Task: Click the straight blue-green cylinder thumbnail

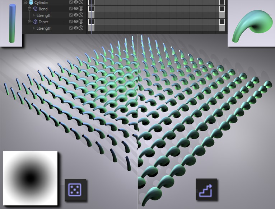Action: tap(11, 23)
